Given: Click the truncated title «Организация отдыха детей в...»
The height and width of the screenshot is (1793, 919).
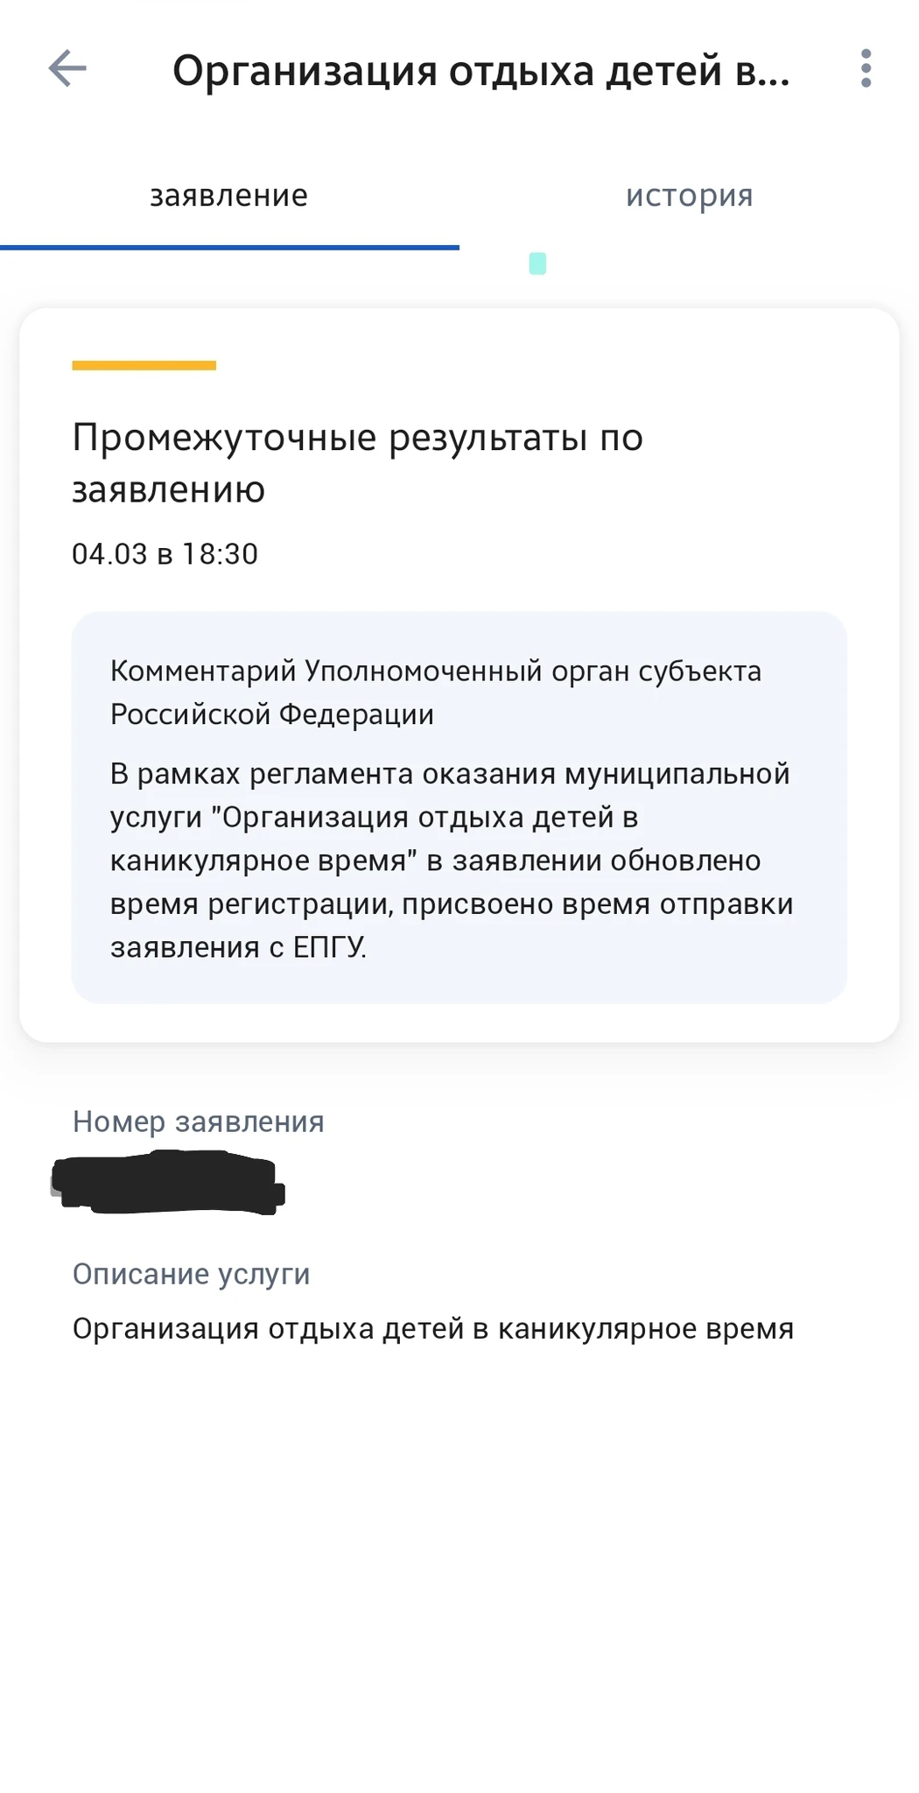Looking at the screenshot, I should [481, 71].
